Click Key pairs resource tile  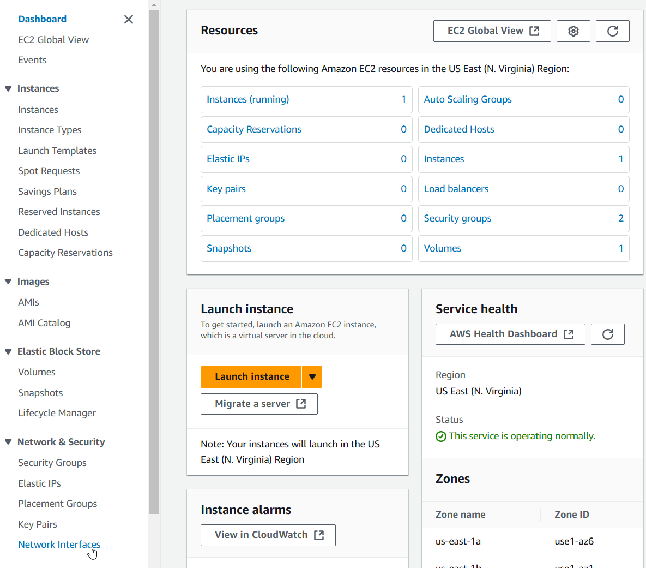[306, 189]
